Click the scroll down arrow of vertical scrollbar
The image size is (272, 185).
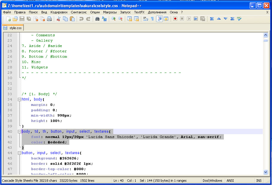(x=265, y=172)
